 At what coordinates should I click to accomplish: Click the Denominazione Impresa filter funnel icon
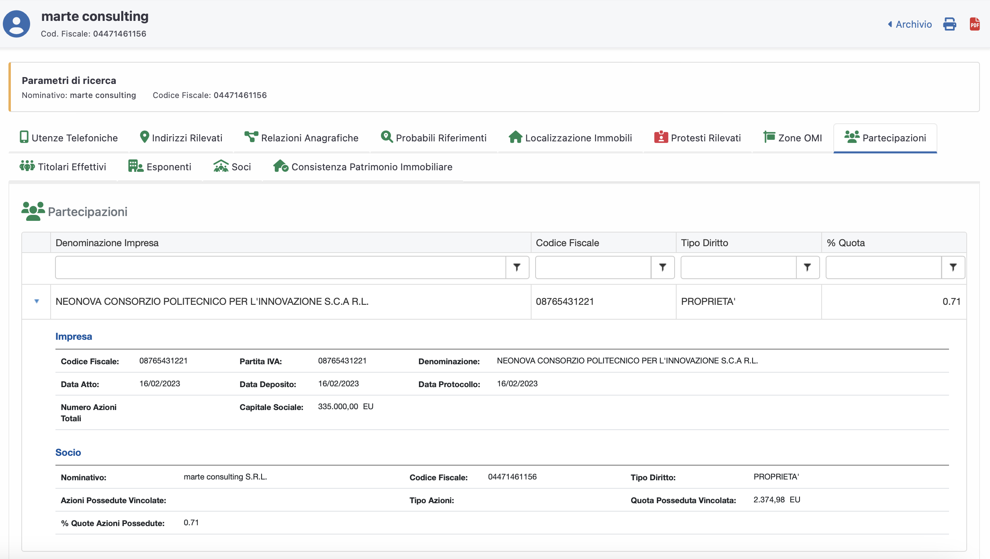click(517, 267)
